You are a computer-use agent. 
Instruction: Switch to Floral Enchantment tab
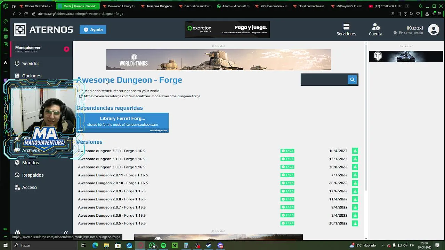pos(308,6)
